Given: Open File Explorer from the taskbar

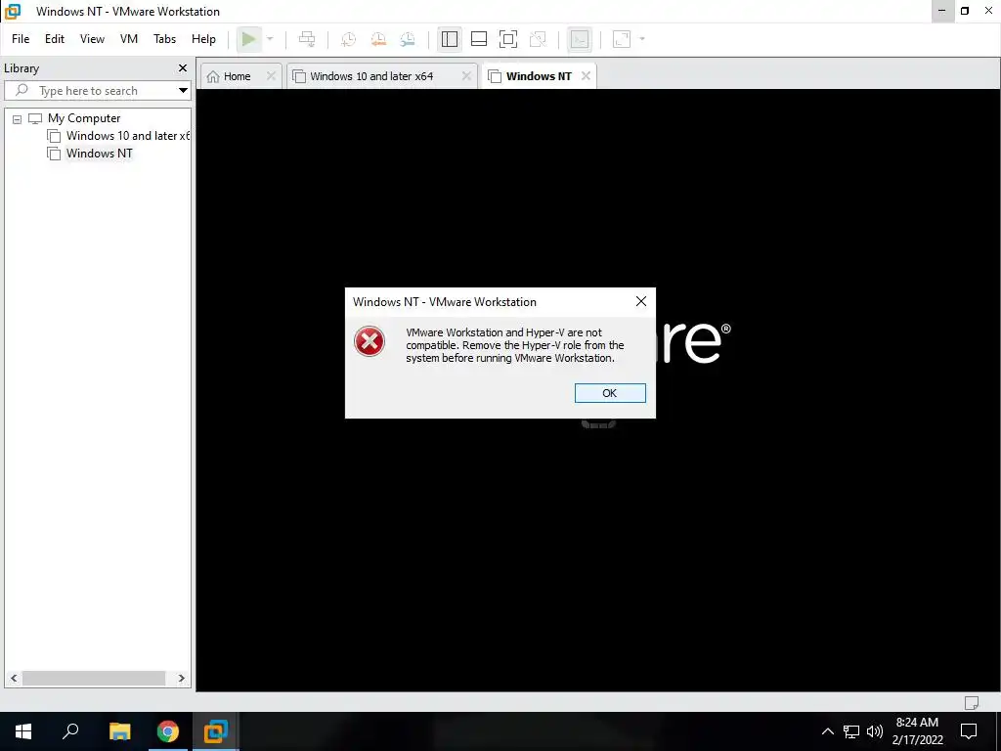Looking at the screenshot, I should point(119,731).
